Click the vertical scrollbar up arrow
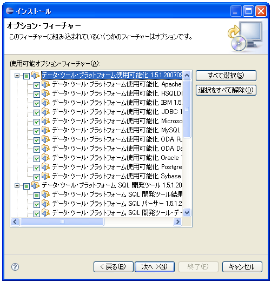271x282 pixels. [187, 75]
